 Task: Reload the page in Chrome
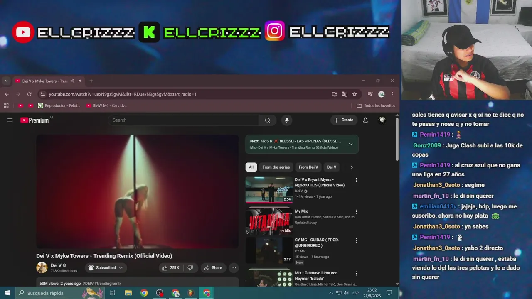(29, 94)
